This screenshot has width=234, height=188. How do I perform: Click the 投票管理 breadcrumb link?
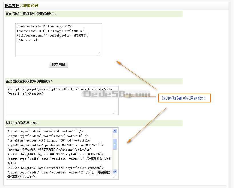pos(12,6)
